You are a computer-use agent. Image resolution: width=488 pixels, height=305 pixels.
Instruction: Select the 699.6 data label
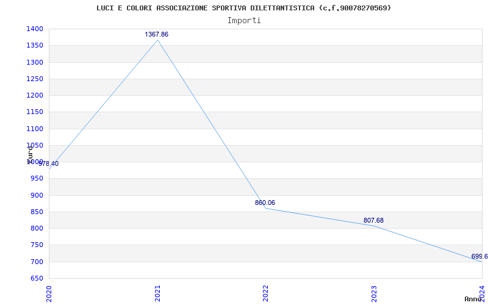click(x=479, y=256)
